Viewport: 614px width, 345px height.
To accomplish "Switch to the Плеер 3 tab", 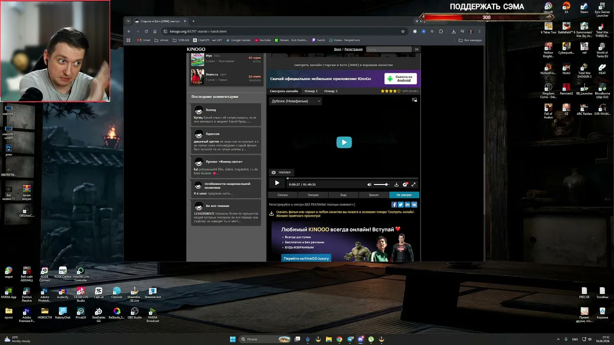I will pyautogui.click(x=331, y=91).
